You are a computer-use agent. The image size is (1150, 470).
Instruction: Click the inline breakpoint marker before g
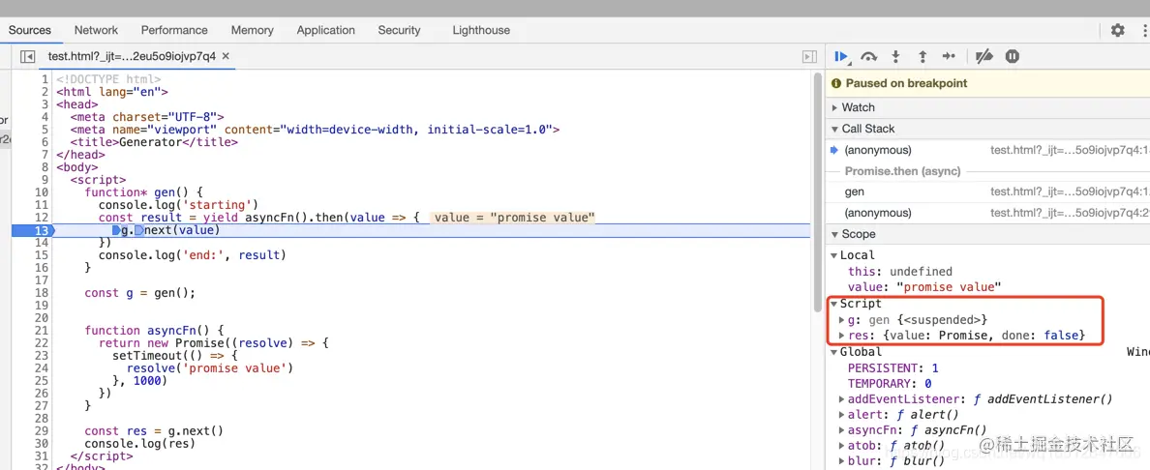pyautogui.click(x=116, y=230)
